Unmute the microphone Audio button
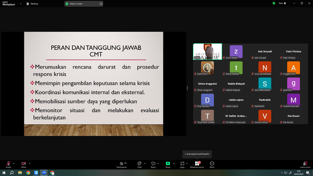The height and width of the screenshot is (176, 313). click(x=8, y=165)
